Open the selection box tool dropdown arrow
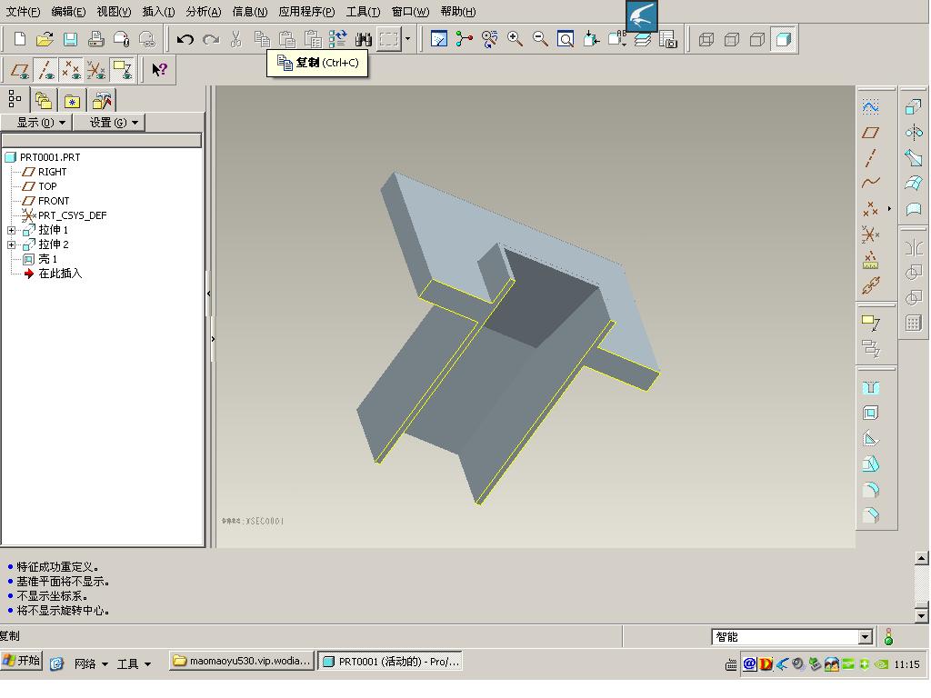Image resolution: width=931 pixels, height=698 pixels. click(x=407, y=39)
